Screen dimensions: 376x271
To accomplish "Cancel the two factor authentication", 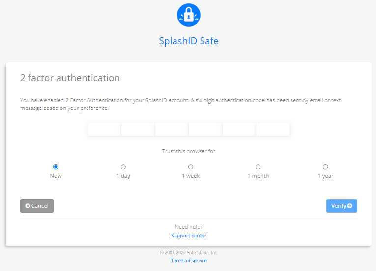I will point(37,206).
